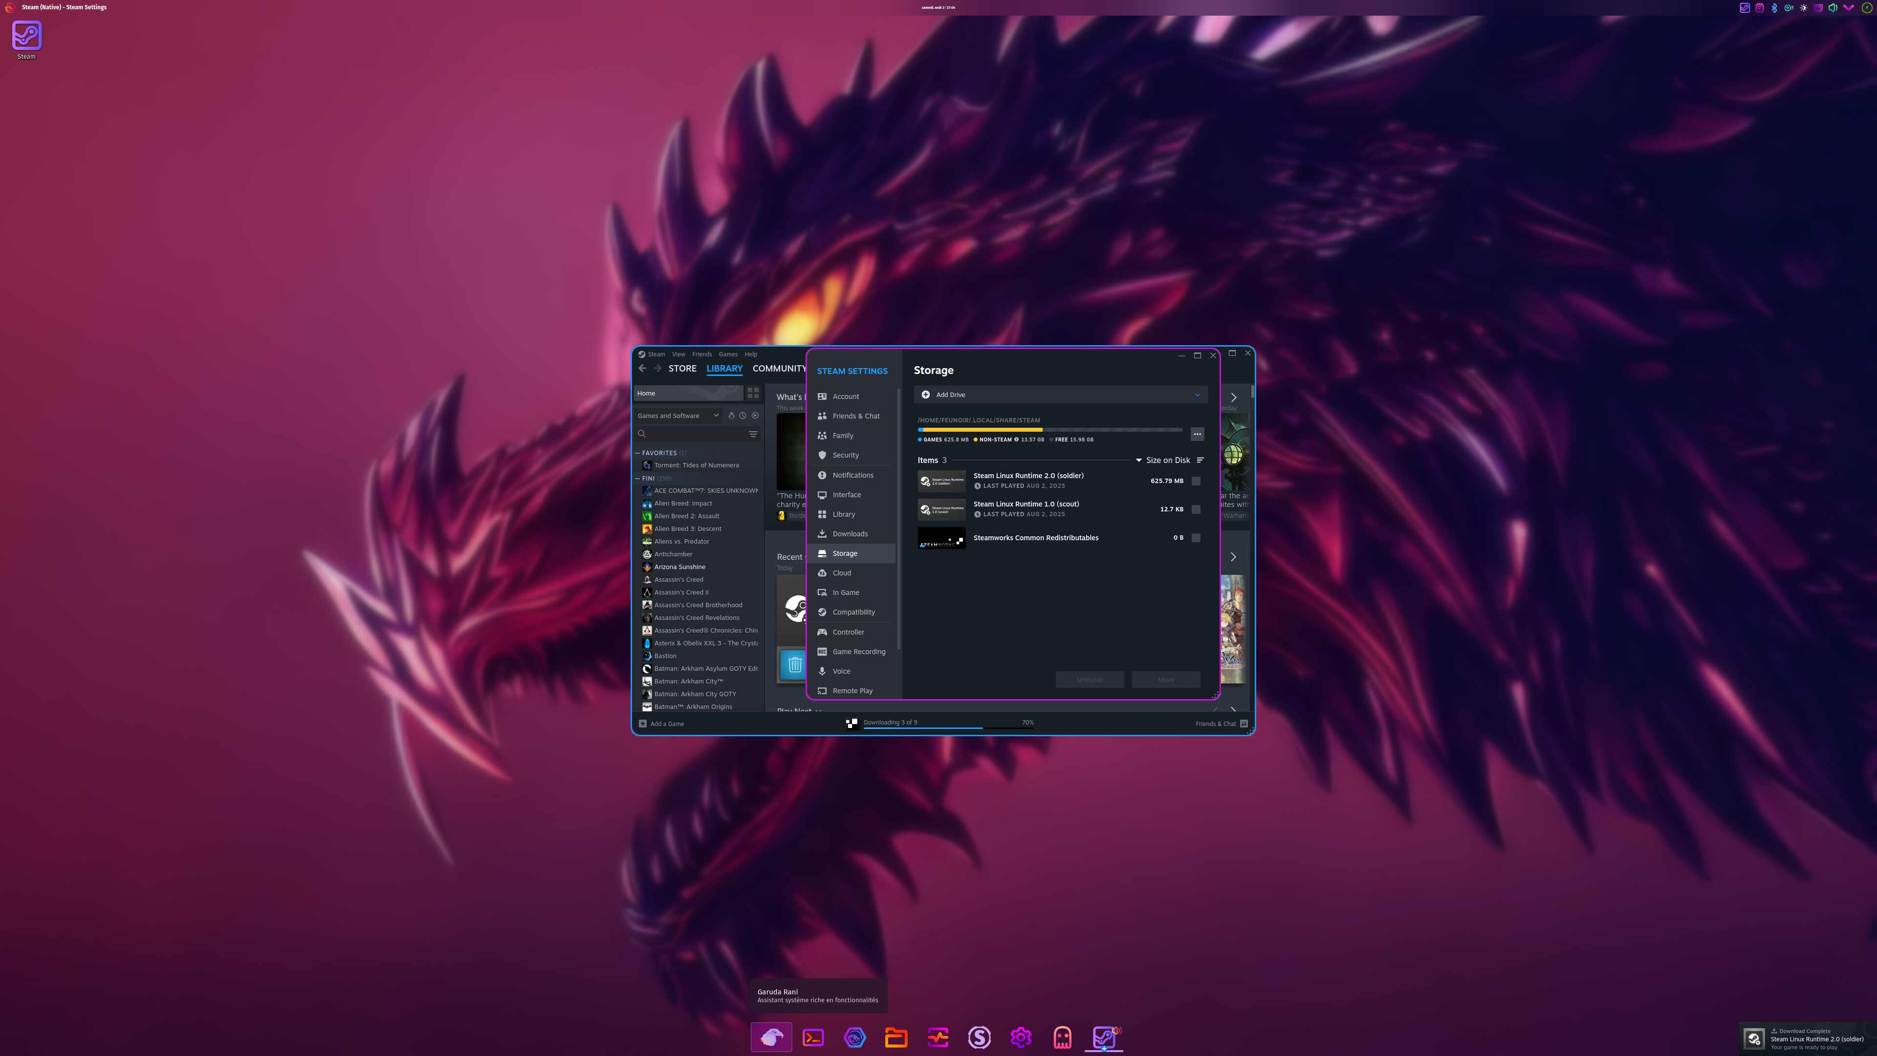Open Size on Disk sort dropdown
Image resolution: width=1877 pixels, height=1056 pixels.
[x=1167, y=460]
